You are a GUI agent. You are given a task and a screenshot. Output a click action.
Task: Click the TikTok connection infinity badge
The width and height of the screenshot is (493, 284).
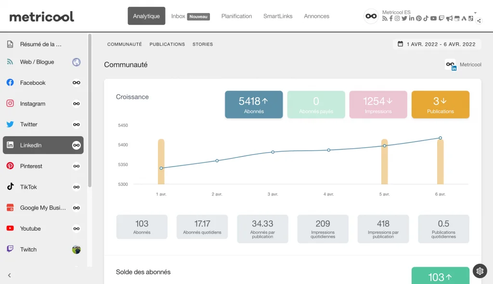pyautogui.click(x=77, y=187)
